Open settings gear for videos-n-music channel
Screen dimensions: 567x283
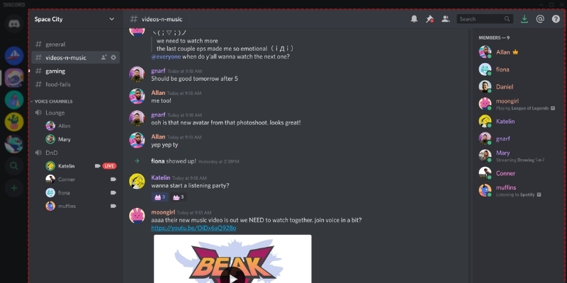coord(113,57)
